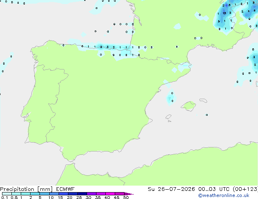Viewport: 258px width, 199px height.
Task: Click the 1–2 mm legend color swatch
Action: pos(26,194)
